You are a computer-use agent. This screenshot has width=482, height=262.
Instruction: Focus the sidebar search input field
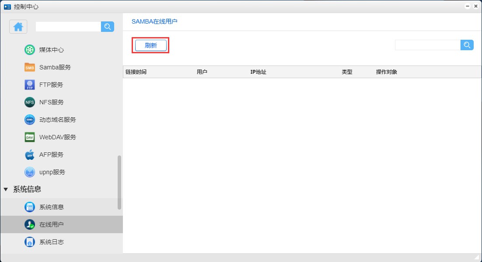pyautogui.click(x=68, y=27)
